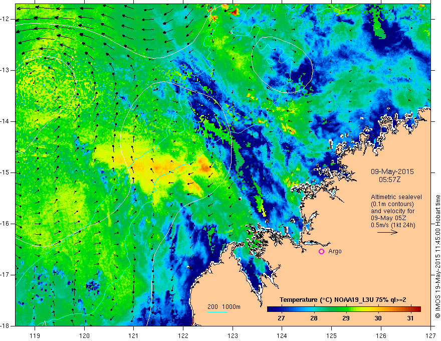This screenshot has height=341, width=441.
Task: Click the '-18' latitude axis label
Action: pyautogui.click(x=5, y=326)
